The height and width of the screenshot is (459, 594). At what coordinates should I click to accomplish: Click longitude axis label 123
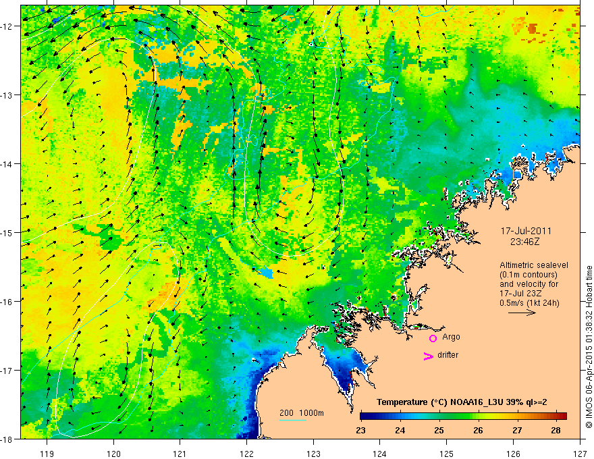pos(313,454)
